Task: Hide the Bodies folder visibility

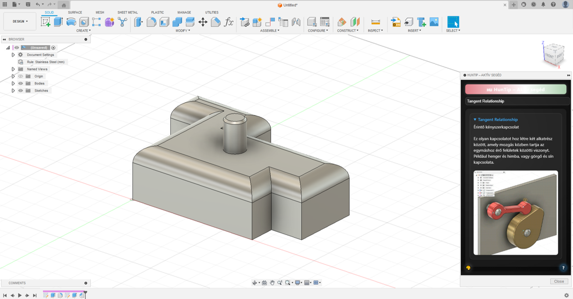Action: coord(20,83)
